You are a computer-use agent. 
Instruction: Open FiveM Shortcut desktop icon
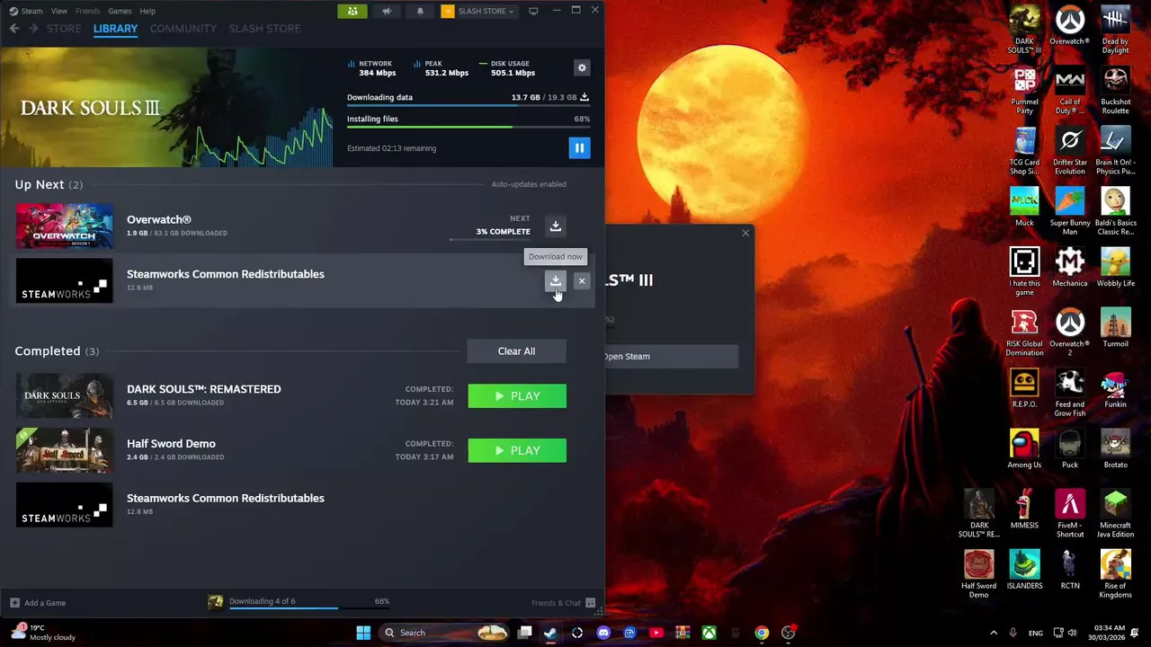[1070, 513]
